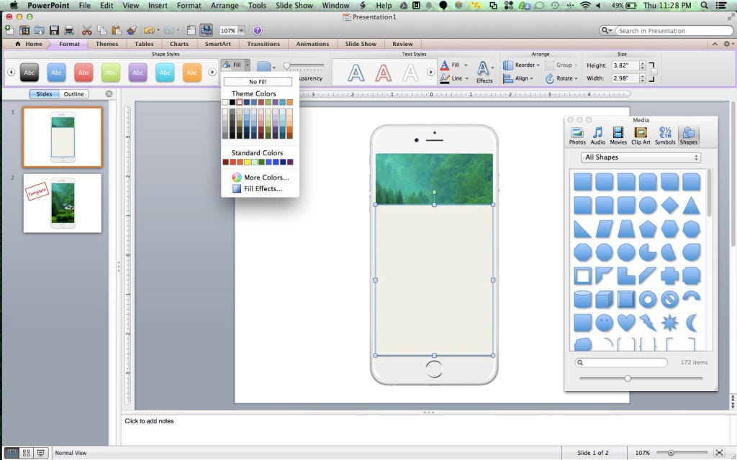Image resolution: width=737 pixels, height=460 pixels.
Task: Select the smiley face shape
Action: tap(604, 323)
